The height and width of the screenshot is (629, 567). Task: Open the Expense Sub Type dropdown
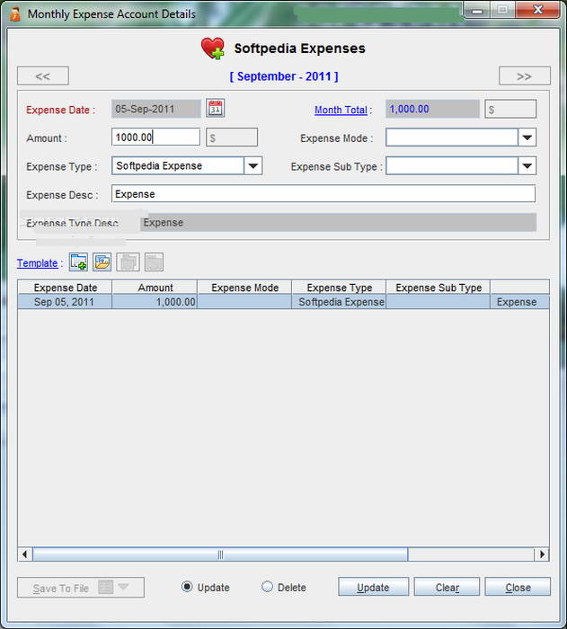[527, 165]
